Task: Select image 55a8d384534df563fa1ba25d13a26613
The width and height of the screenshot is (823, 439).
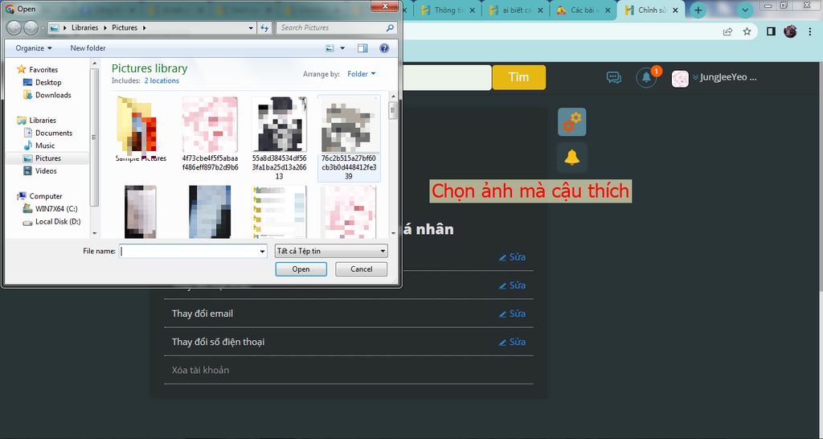Action: tap(279, 137)
